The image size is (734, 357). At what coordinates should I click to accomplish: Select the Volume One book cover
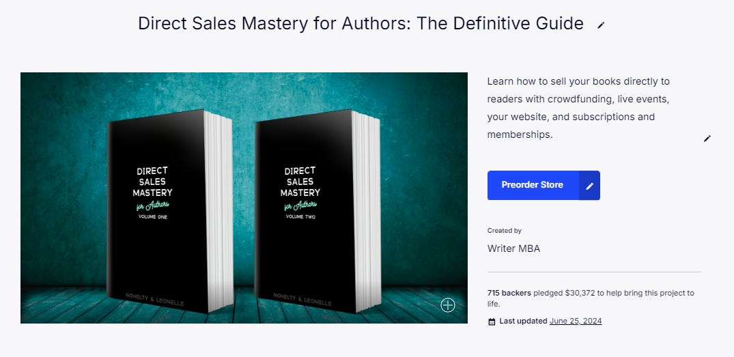169,211
